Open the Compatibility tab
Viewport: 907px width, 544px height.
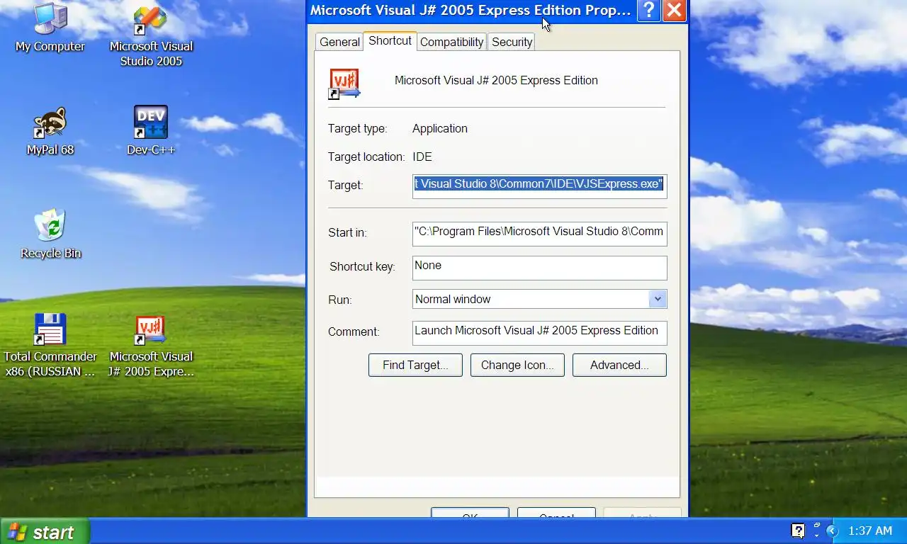tap(451, 42)
